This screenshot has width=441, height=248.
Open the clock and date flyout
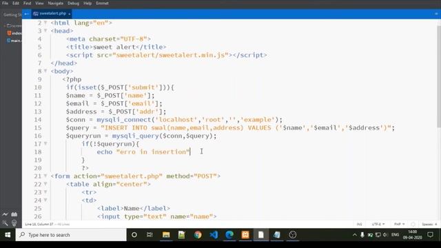412,235
